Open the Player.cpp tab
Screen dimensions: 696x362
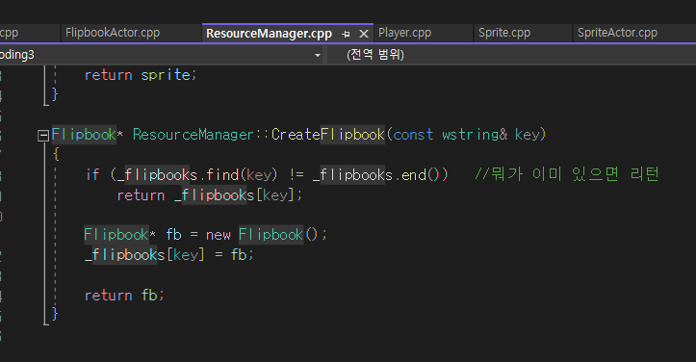coord(404,33)
